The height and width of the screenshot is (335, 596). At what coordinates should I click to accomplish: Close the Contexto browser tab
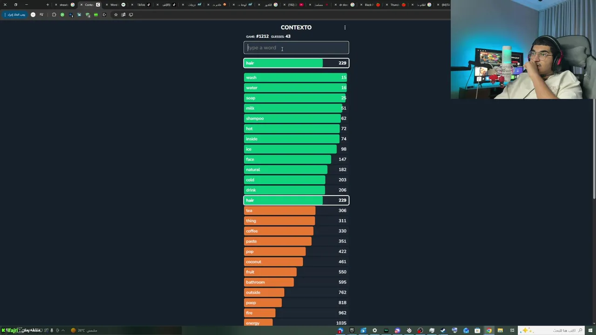81,5
